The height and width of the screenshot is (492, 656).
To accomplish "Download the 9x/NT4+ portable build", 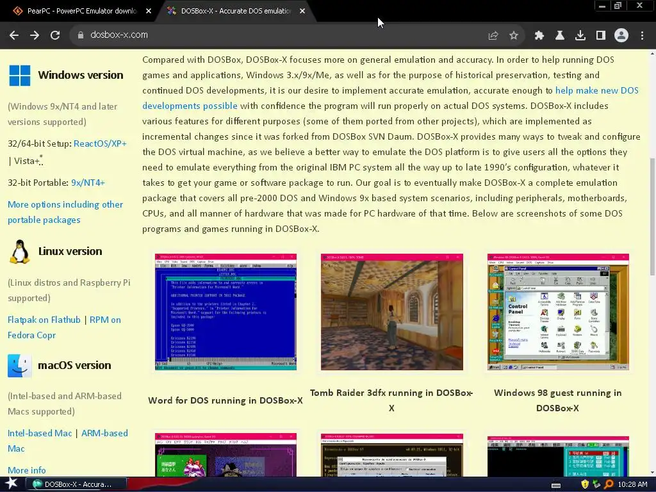I will (x=88, y=183).
